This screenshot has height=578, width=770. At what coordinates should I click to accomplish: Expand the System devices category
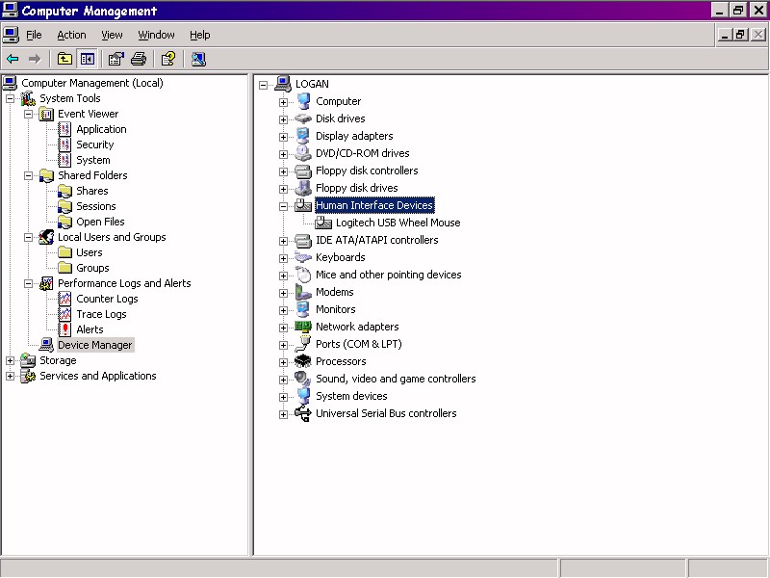pyautogui.click(x=283, y=397)
